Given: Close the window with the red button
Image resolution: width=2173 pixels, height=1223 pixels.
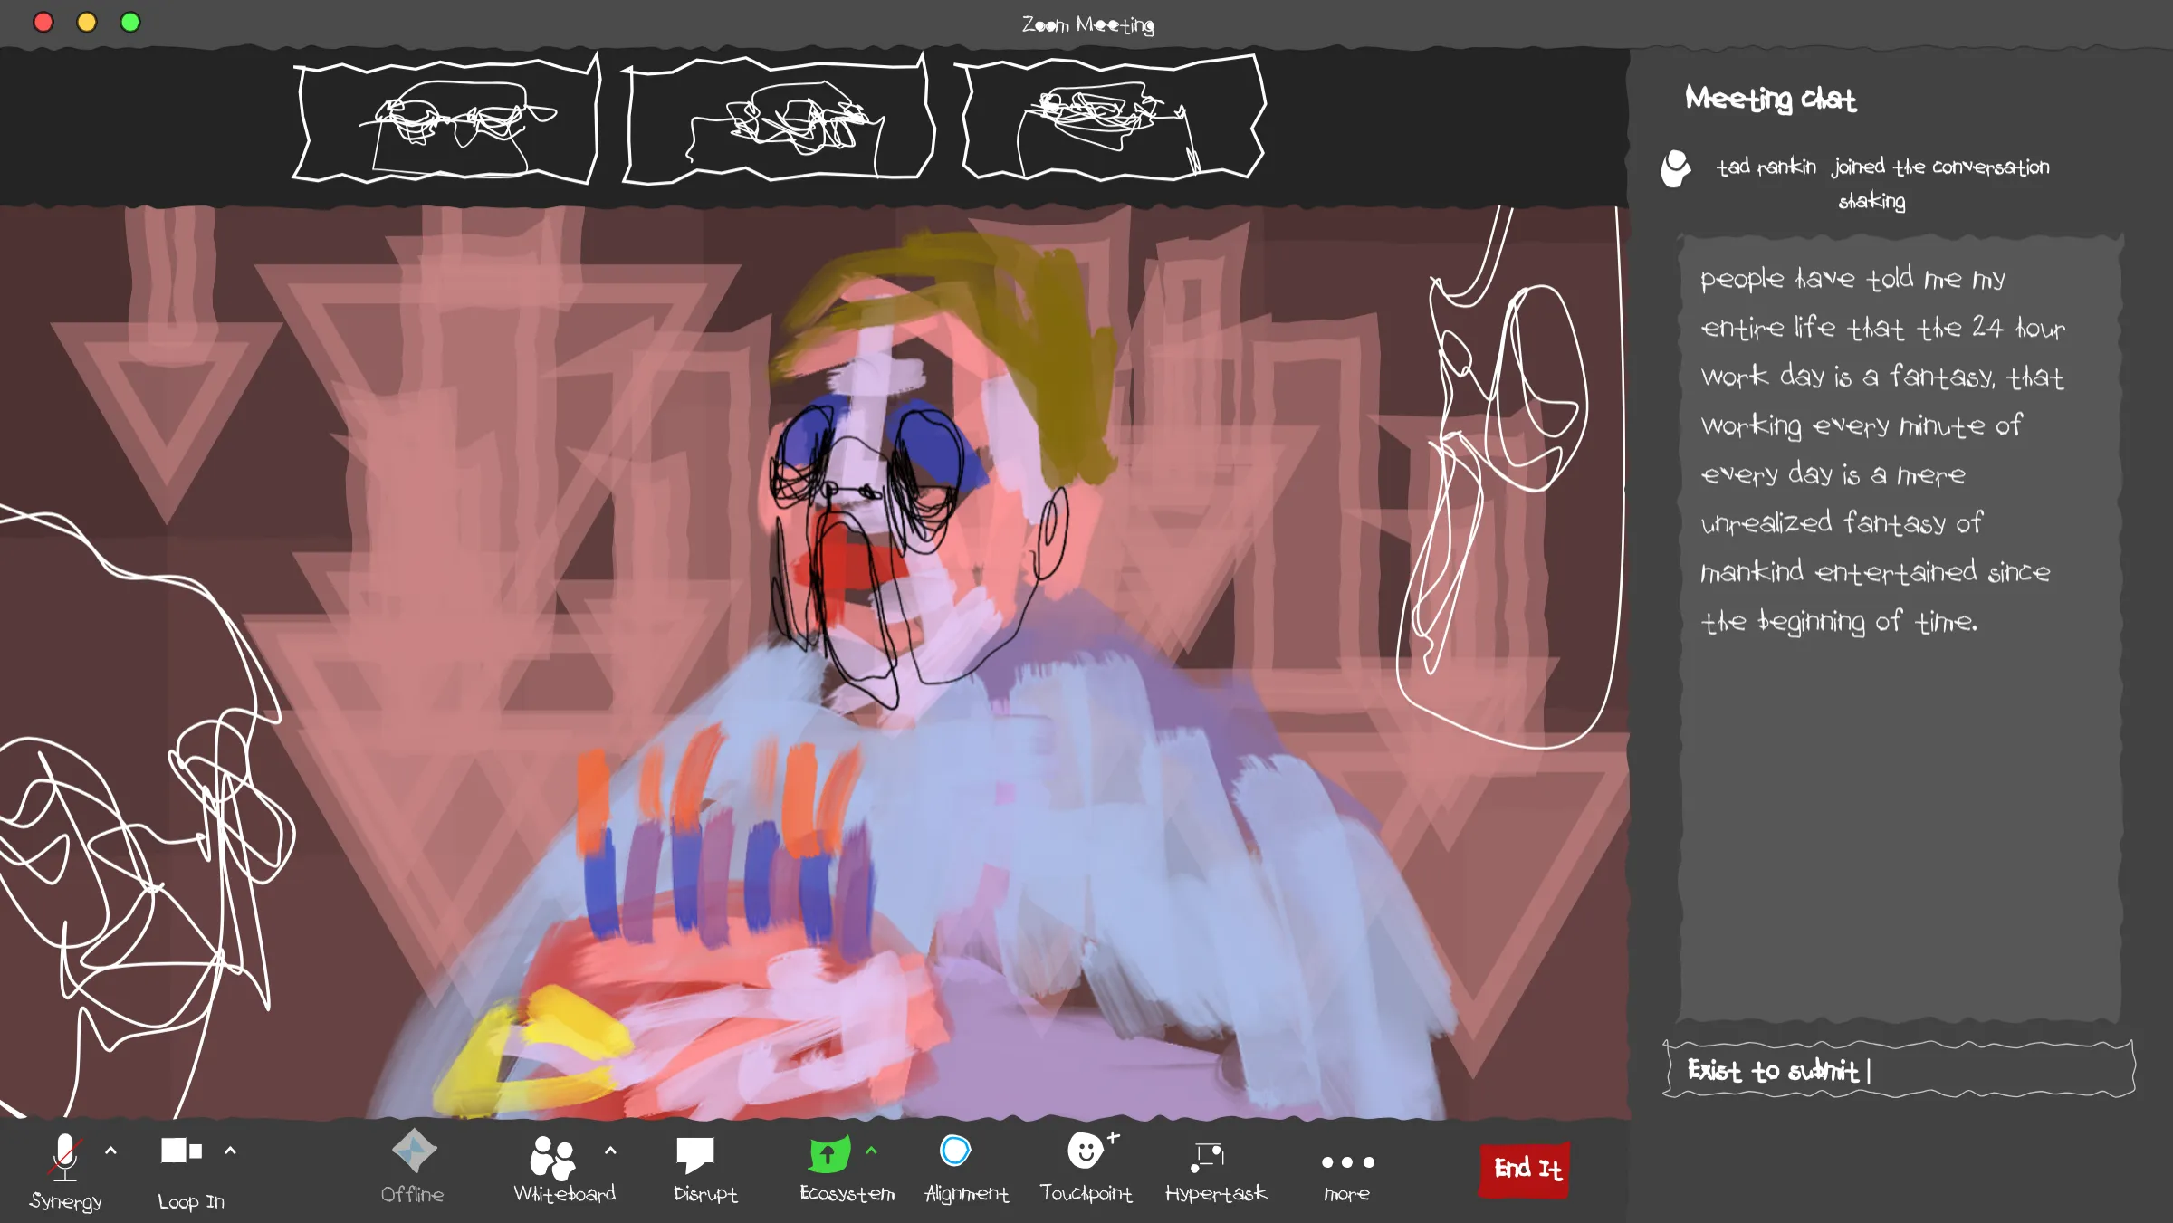Looking at the screenshot, I should 43,22.
